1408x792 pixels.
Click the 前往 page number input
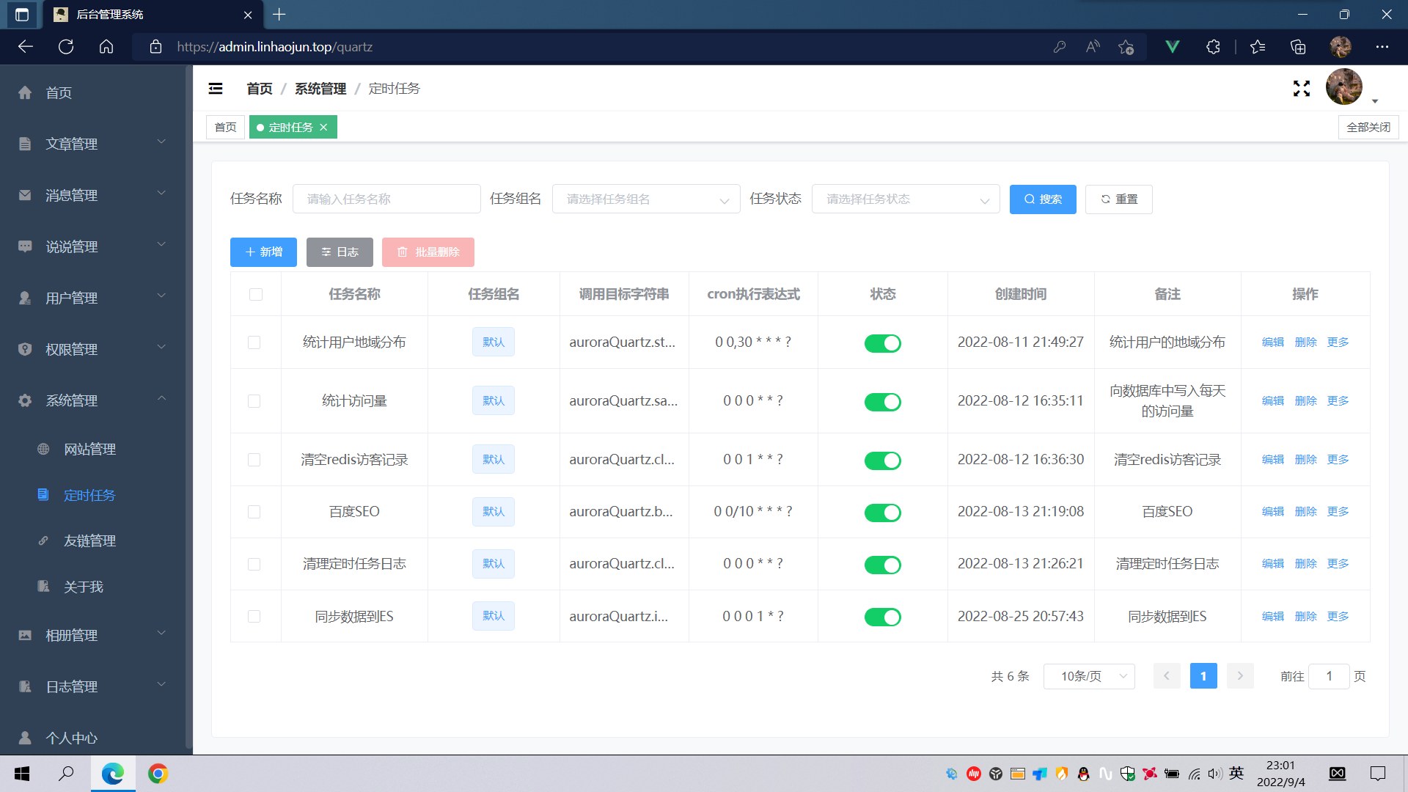(x=1329, y=676)
